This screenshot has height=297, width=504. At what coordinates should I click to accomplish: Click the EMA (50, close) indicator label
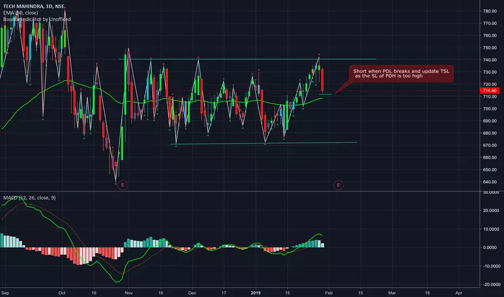point(21,13)
